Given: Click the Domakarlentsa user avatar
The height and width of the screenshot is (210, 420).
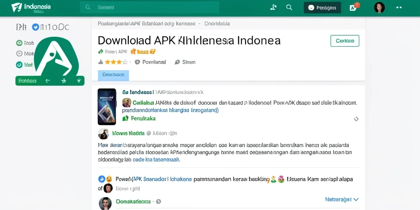Looking at the screenshot, I should pos(105,203).
